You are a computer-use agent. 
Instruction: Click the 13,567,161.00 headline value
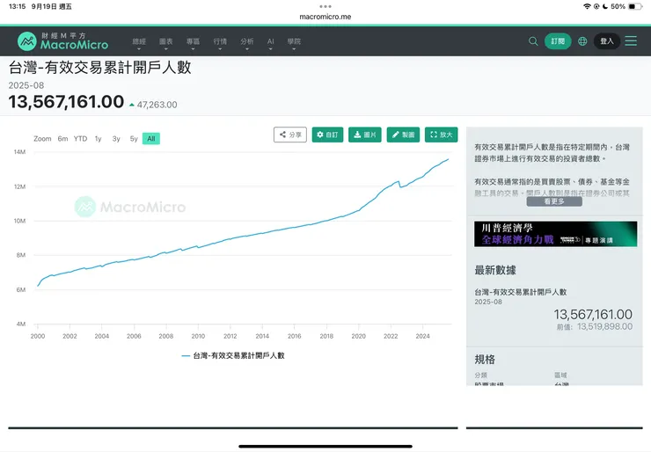coord(67,102)
